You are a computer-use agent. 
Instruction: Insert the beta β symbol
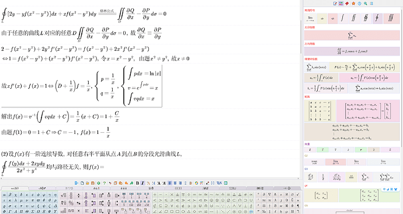10,195
